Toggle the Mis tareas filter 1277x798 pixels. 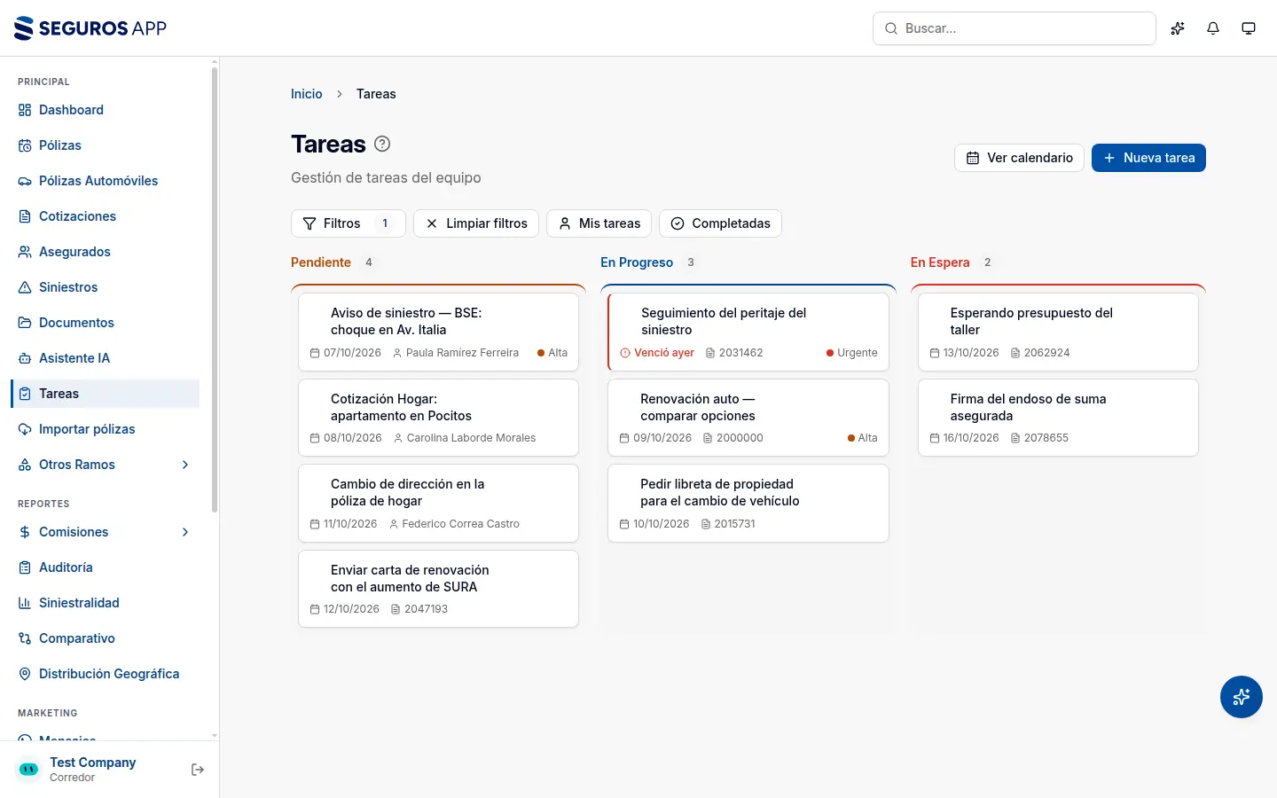point(599,223)
